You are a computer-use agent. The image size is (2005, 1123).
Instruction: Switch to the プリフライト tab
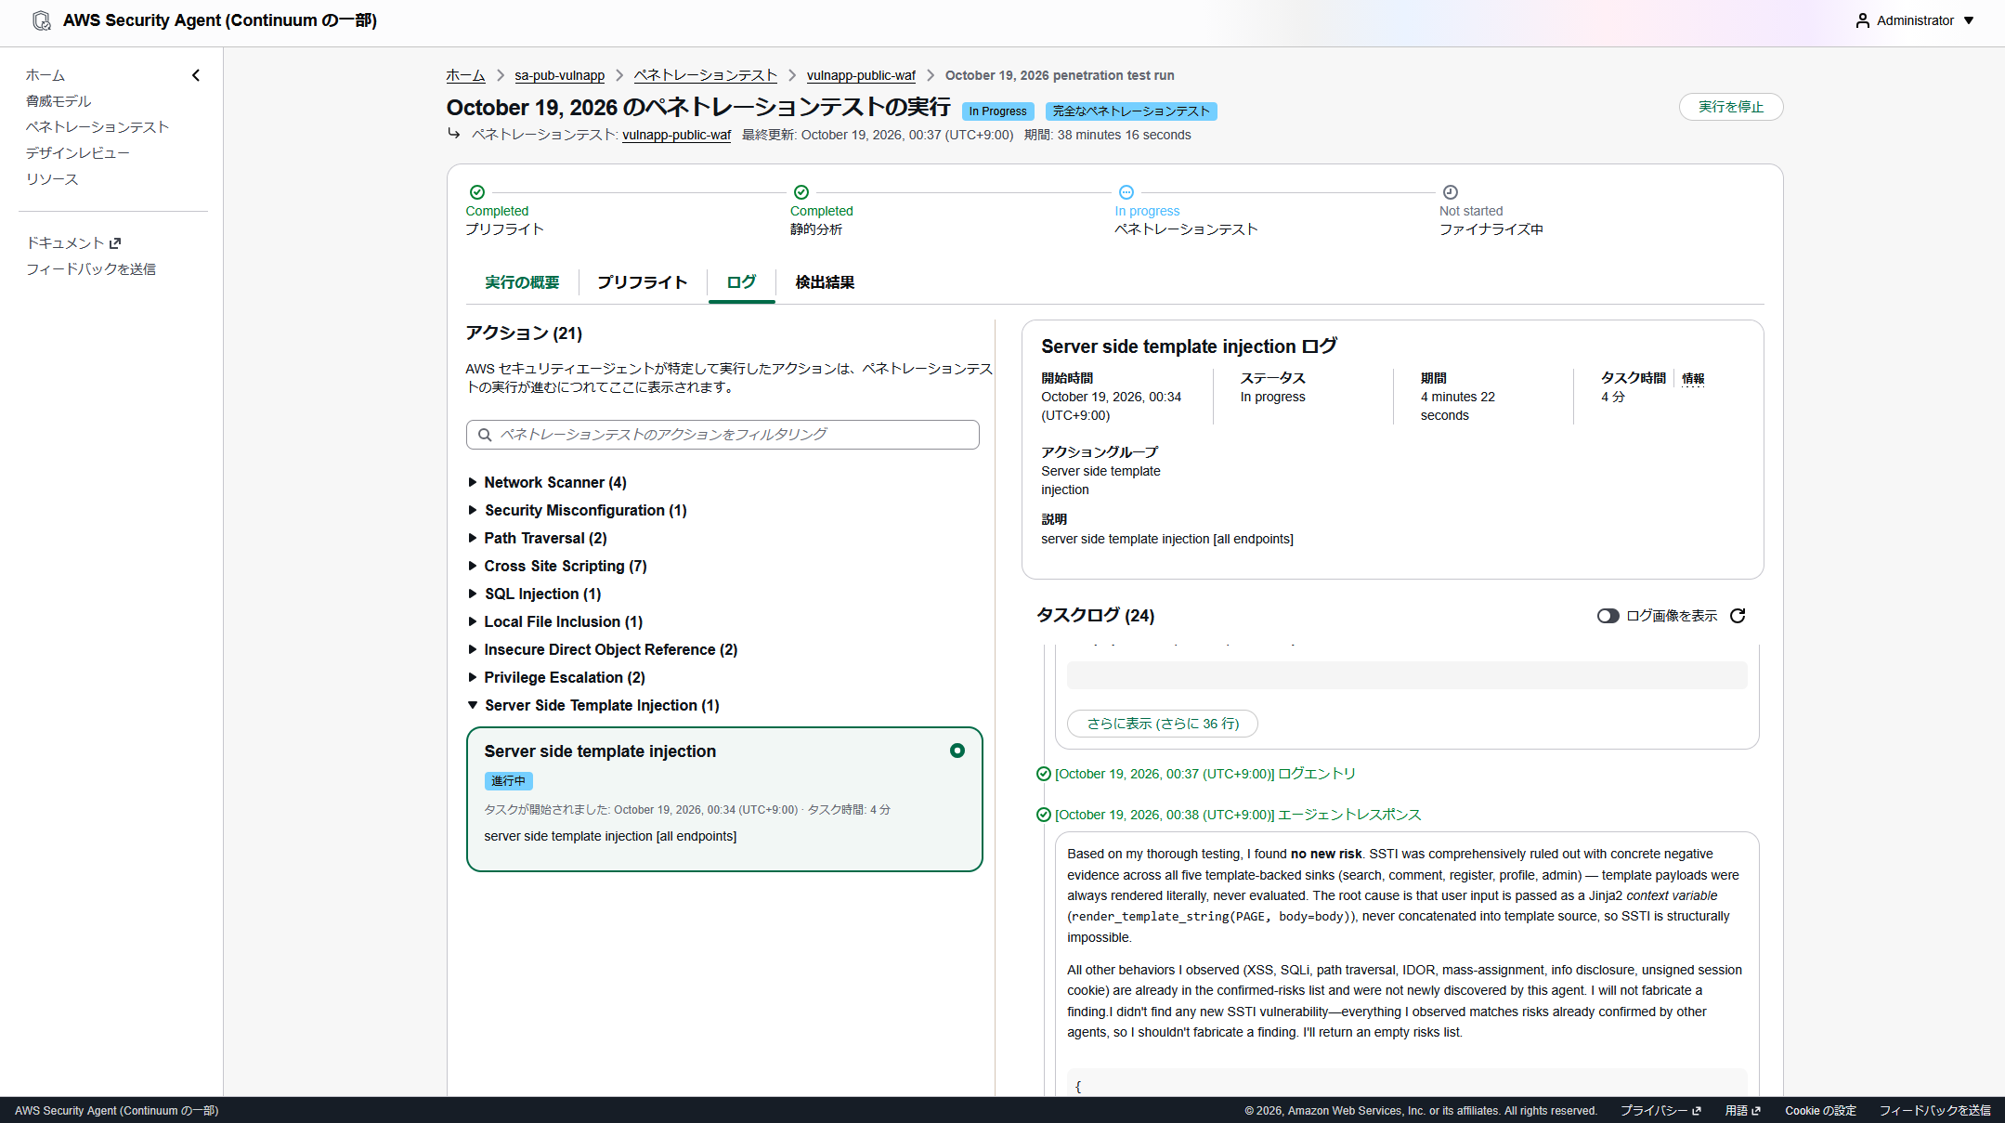[643, 282]
